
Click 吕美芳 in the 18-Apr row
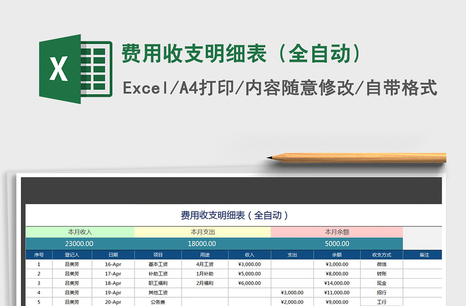click(72, 283)
